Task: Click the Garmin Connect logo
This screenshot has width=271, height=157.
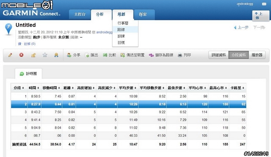Action: [x=31, y=13]
